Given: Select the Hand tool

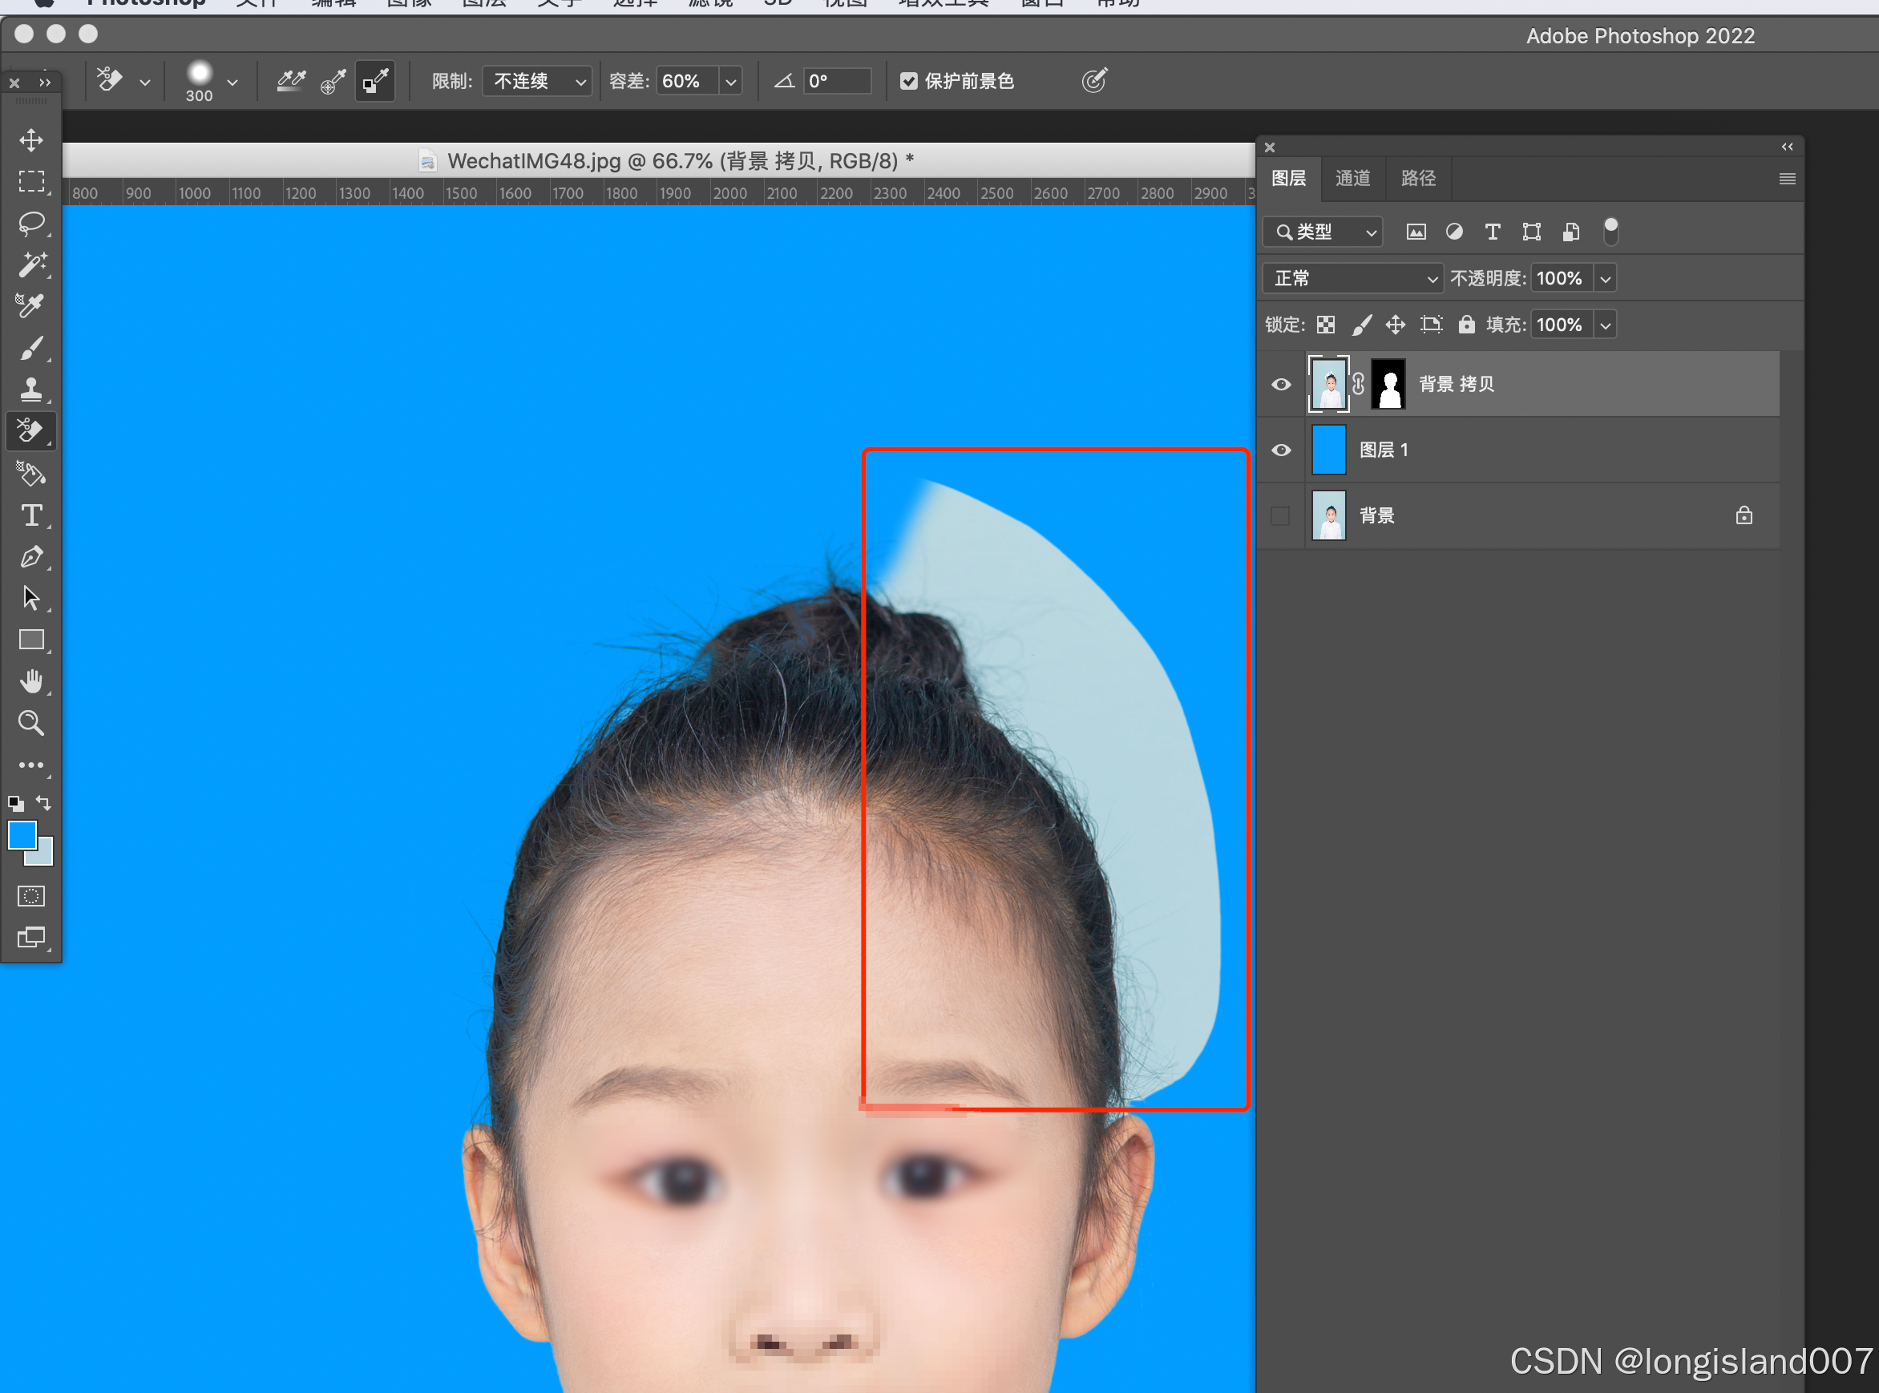Looking at the screenshot, I should [x=31, y=681].
